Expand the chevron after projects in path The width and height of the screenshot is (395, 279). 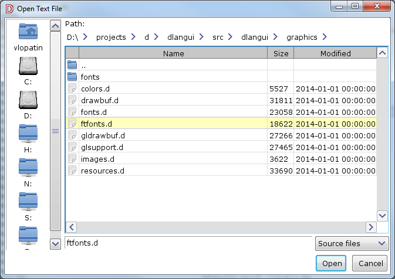134,37
